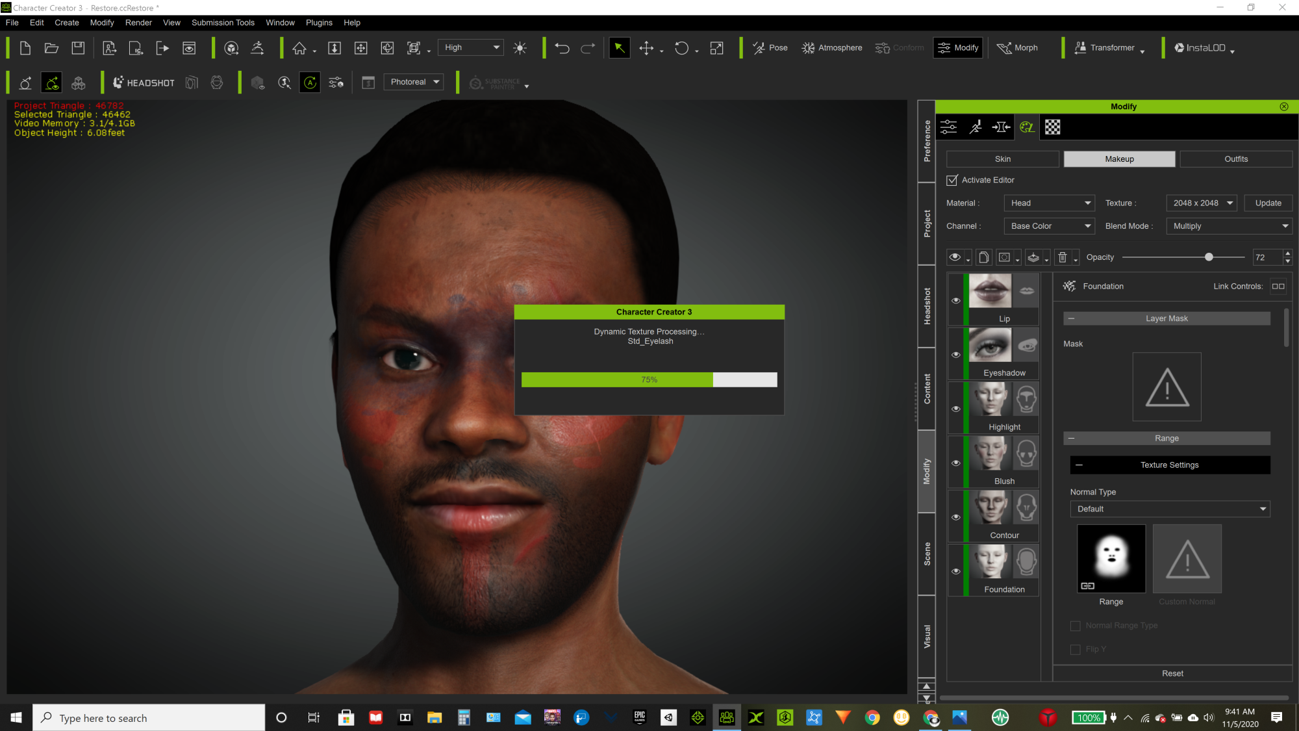The height and width of the screenshot is (731, 1299).
Task: Open the Material Head dropdown
Action: point(1049,203)
